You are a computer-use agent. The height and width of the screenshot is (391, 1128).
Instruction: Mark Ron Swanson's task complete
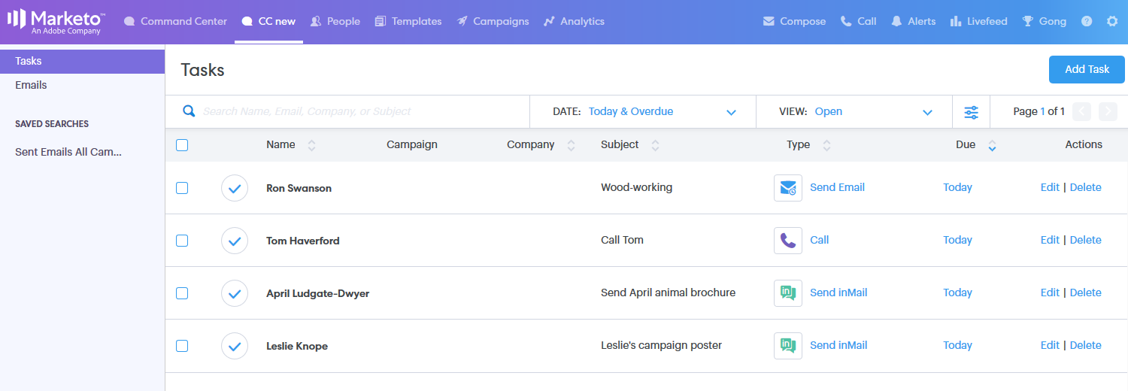(235, 188)
